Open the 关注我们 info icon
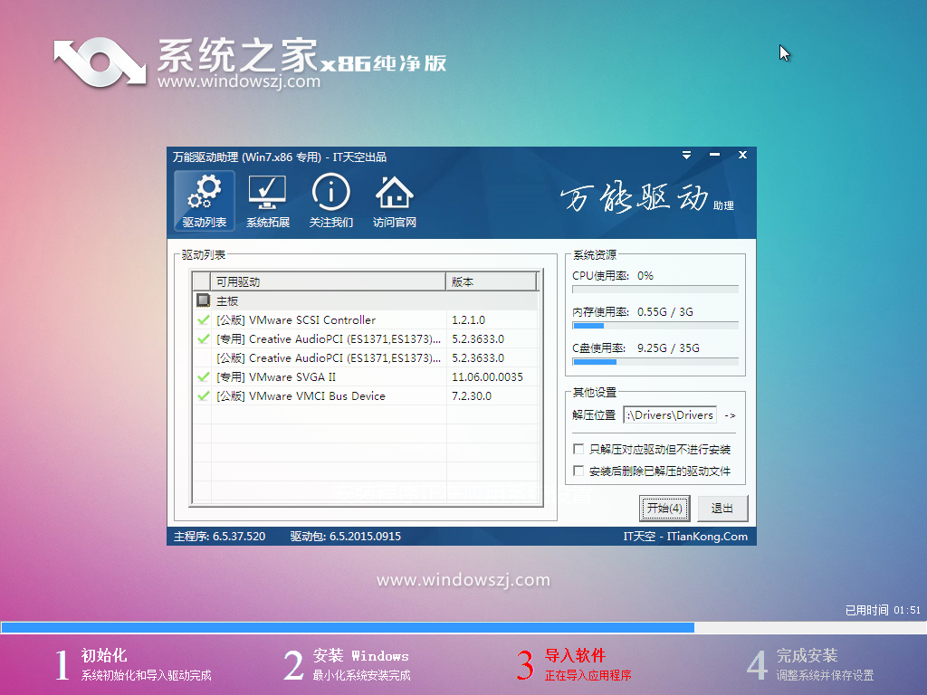927x695 pixels. point(331,200)
